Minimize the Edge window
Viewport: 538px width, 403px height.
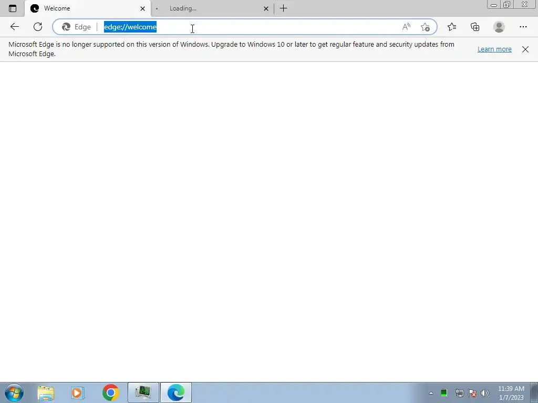click(494, 4)
